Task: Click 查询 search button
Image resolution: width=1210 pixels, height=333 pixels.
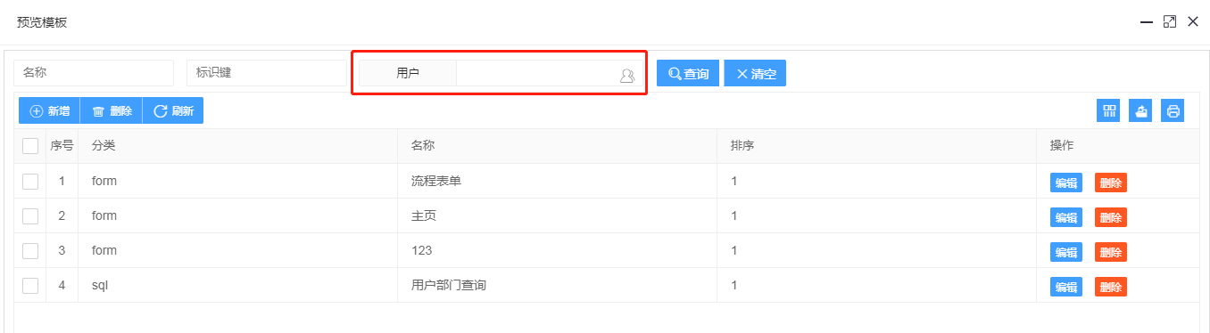Action: (688, 74)
